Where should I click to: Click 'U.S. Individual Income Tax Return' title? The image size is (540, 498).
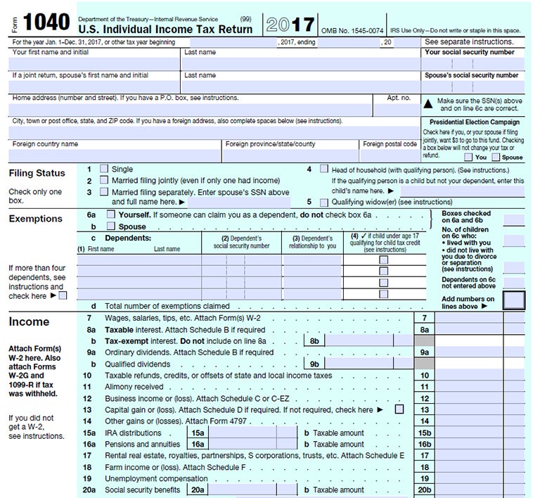coord(165,30)
